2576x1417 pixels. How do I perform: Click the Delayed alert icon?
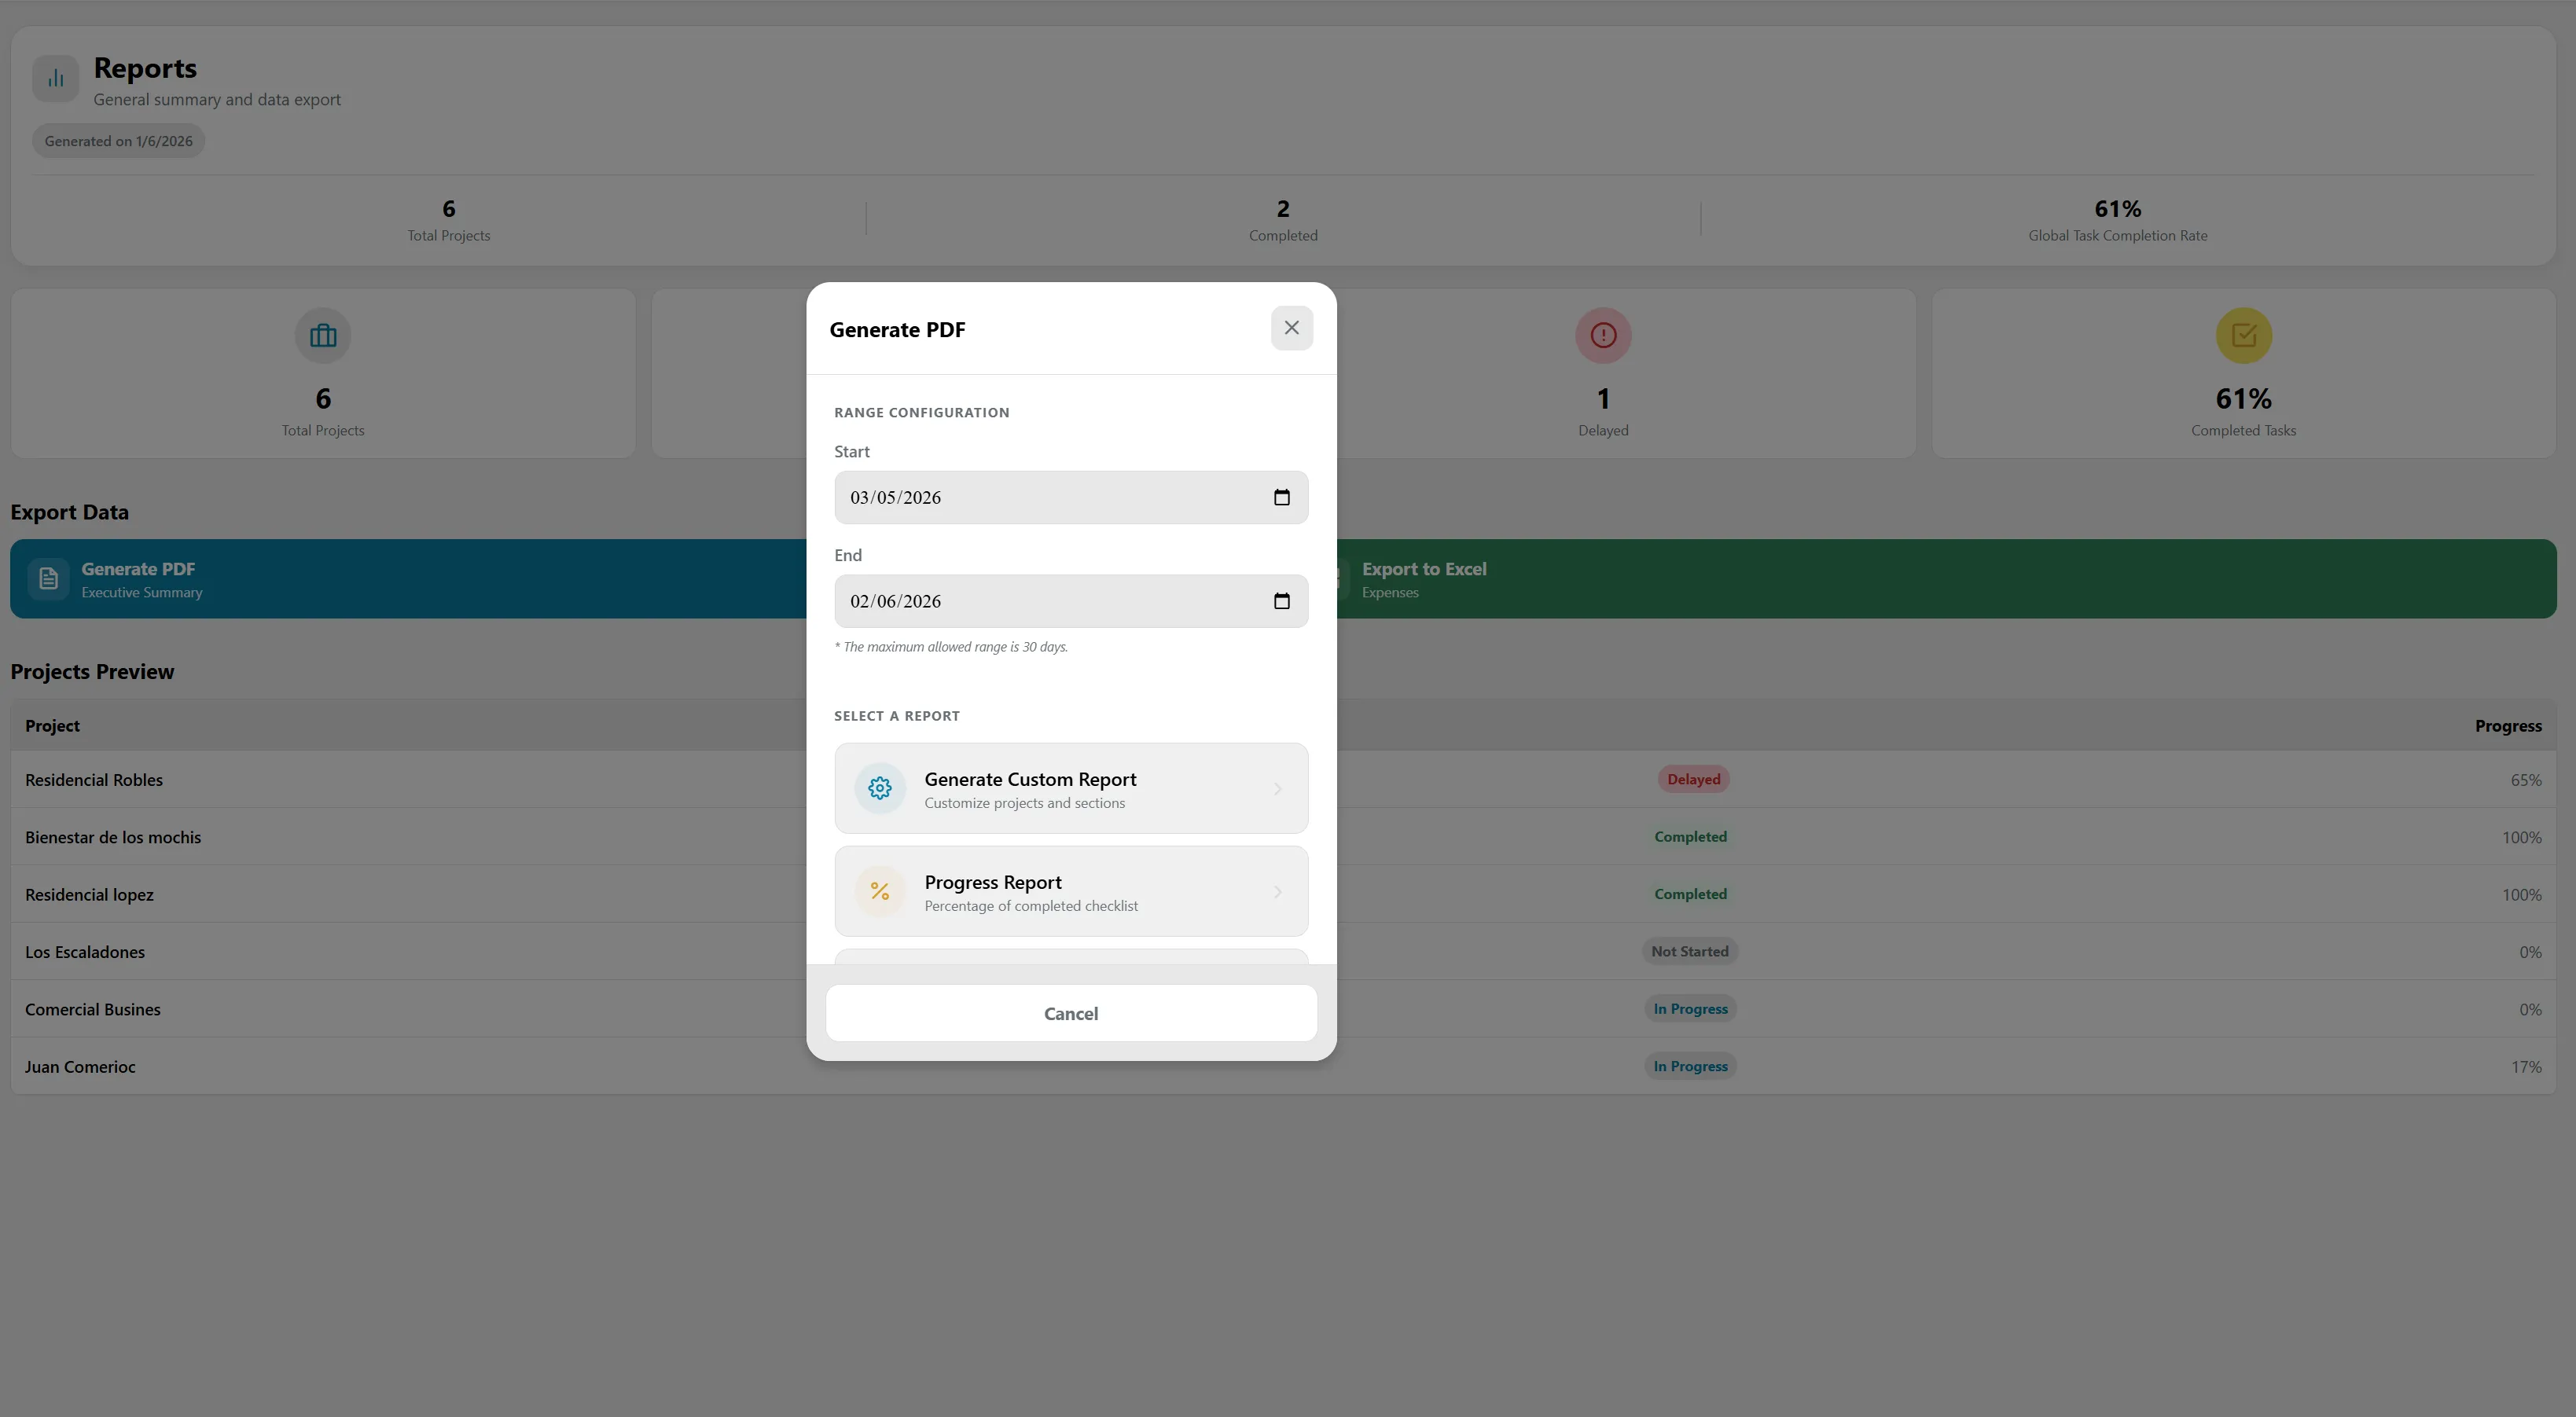coord(1603,335)
